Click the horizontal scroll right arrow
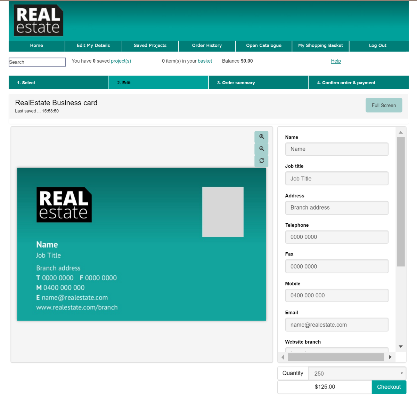The image size is (417, 398). (390, 357)
